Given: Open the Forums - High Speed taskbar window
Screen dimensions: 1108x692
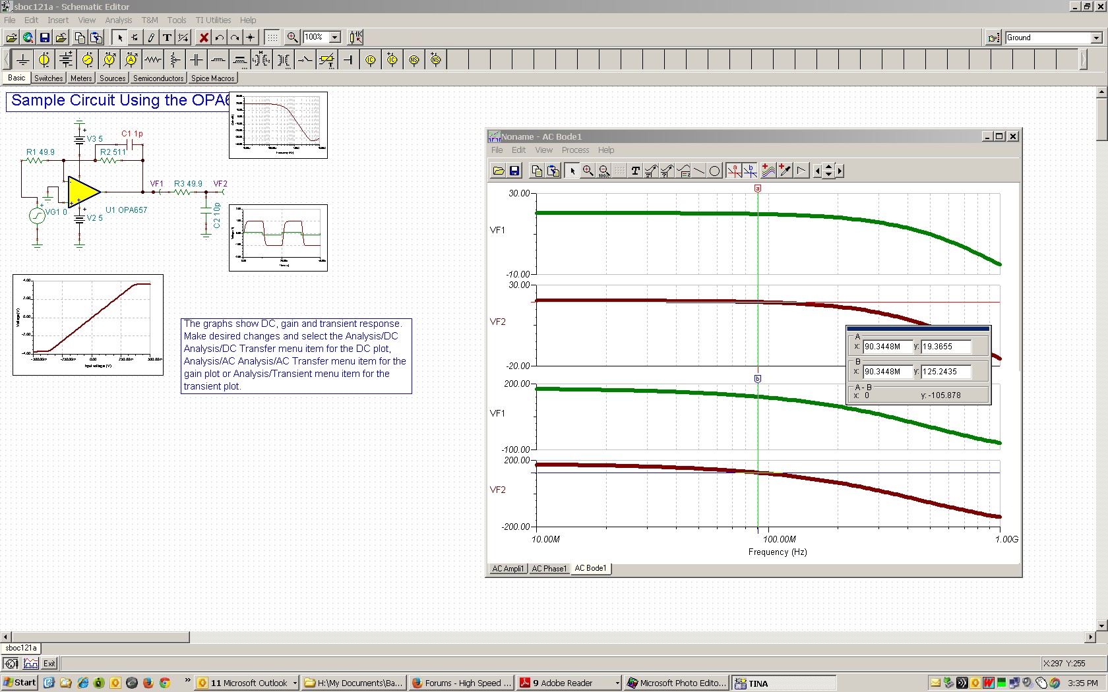Looking at the screenshot, I should (462, 683).
